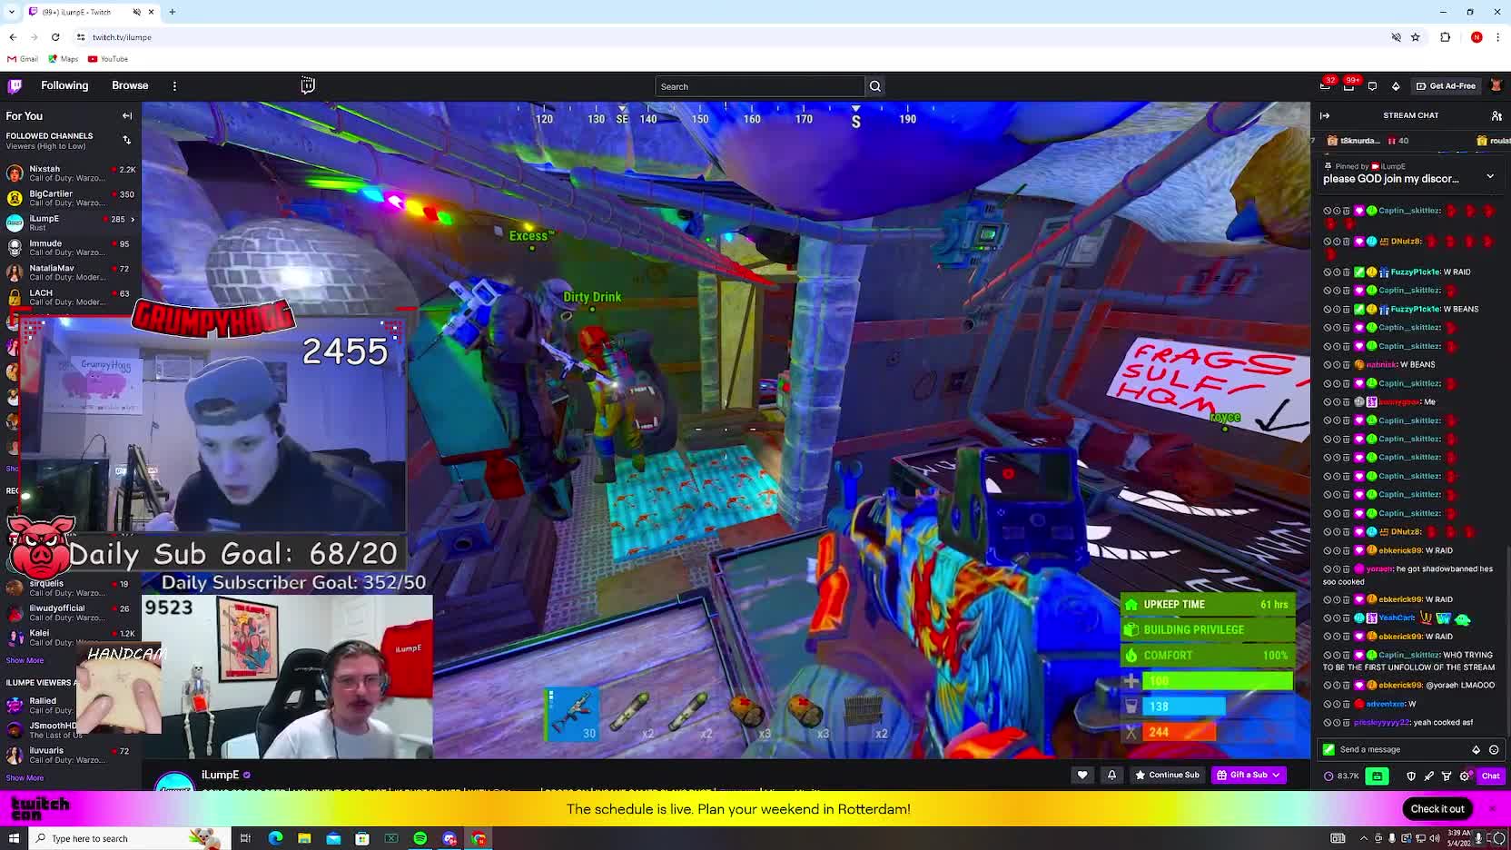This screenshot has width=1511, height=850.
Task: Click t8knurda top gifter badge
Action: coord(1366,141)
